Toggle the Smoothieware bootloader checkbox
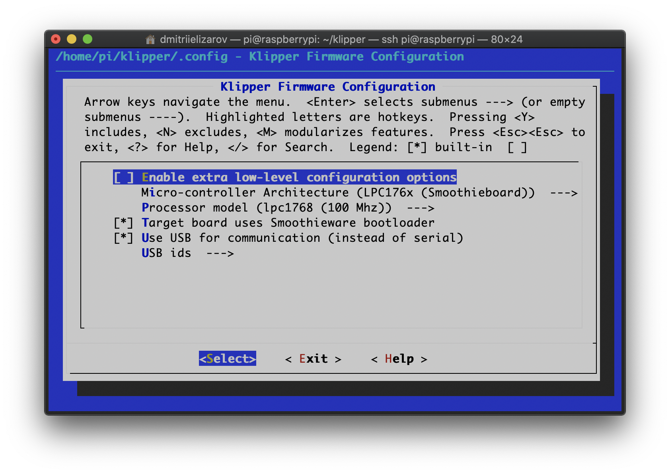The width and height of the screenshot is (670, 474). pyautogui.click(x=123, y=223)
